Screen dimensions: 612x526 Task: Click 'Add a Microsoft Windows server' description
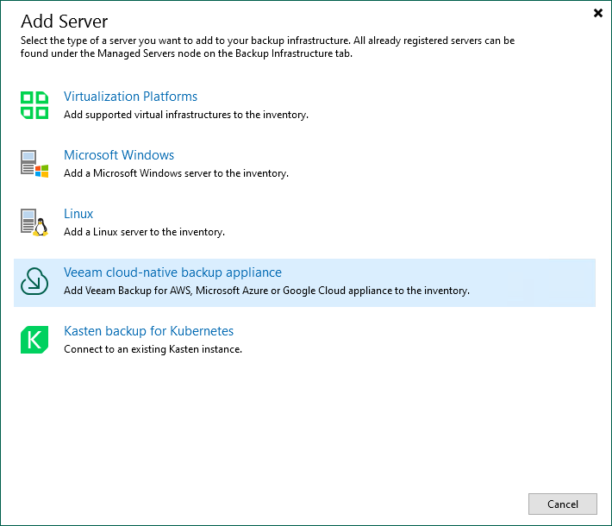tap(176, 173)
